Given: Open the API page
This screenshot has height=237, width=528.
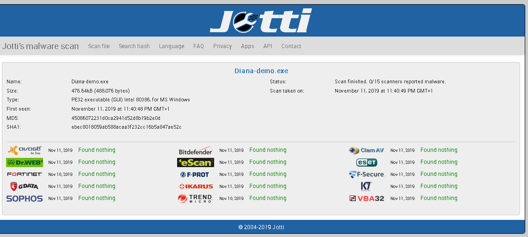Looking at the screenshot, I should tap(267, 46).
